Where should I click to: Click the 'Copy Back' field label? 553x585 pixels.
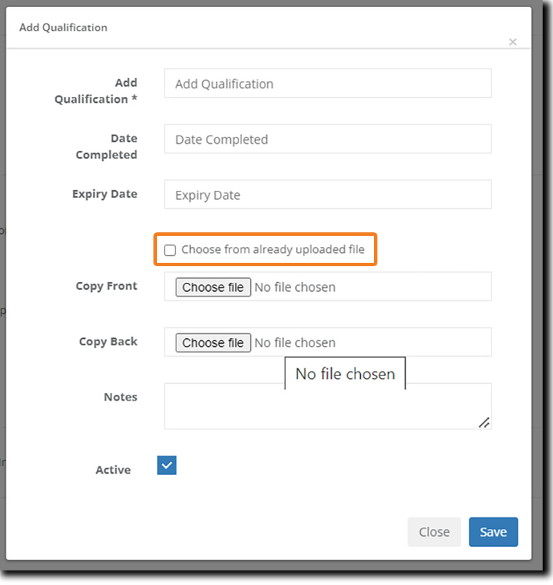(x=108, y=342)
